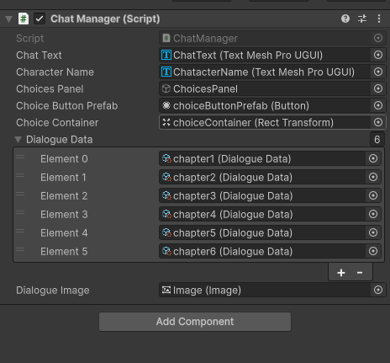Select the chapter3 Dialogue Data object field

pyautogui.click(x=262, y=195)
